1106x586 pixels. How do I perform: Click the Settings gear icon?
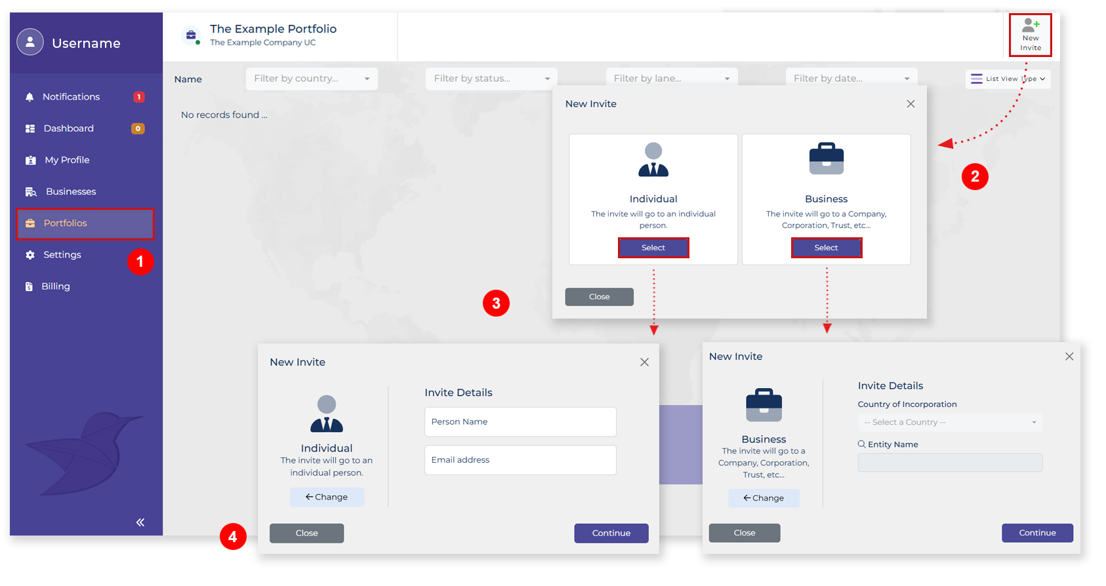(x=30, y=255)
